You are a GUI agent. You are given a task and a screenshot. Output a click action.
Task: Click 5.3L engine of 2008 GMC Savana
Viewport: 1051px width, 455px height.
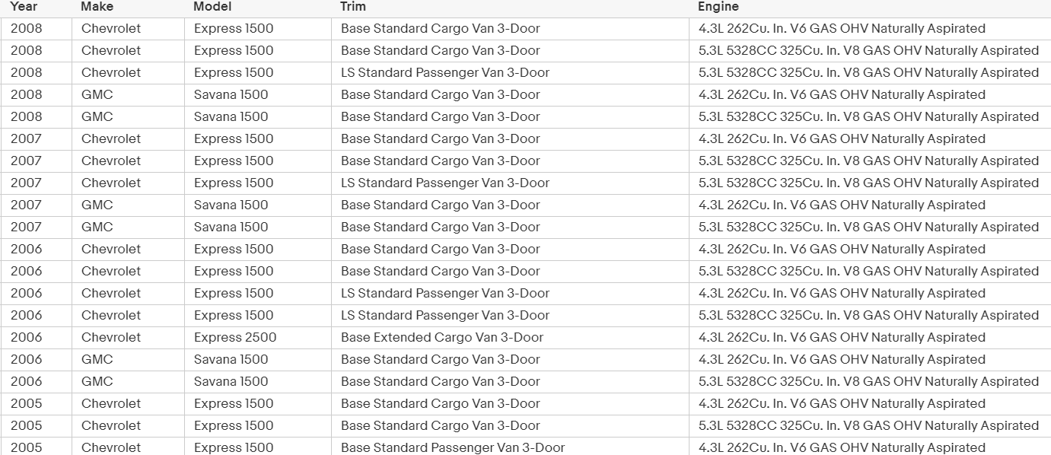click(868, 116)
